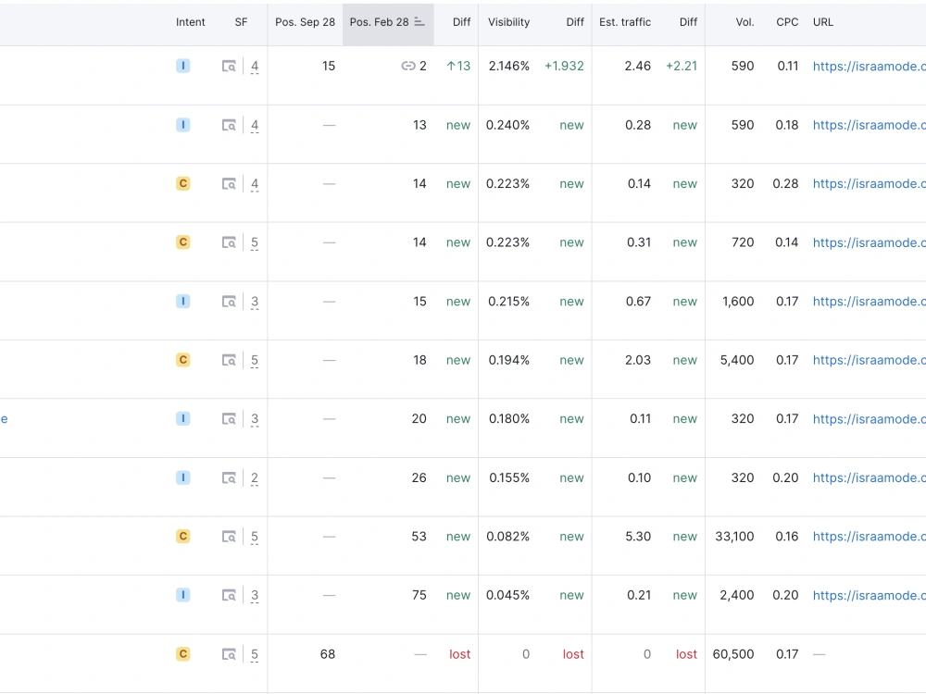Expand SF count 3 in 1,600 volume row
The height and width of the screenshot is (694, 926).
click(255, 303)
